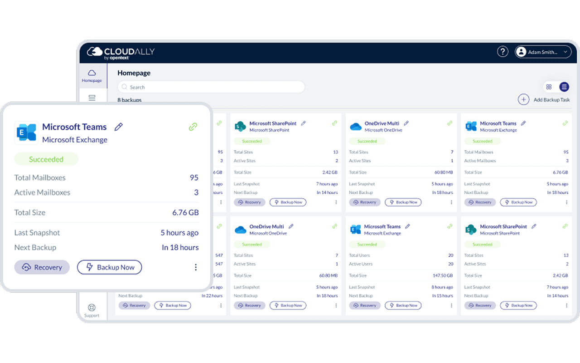
Task: Open the Support sidebar item
Action: [92, 311]
